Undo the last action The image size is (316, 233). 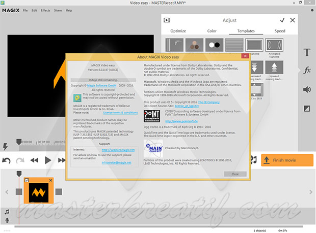(x=6, y=160)
